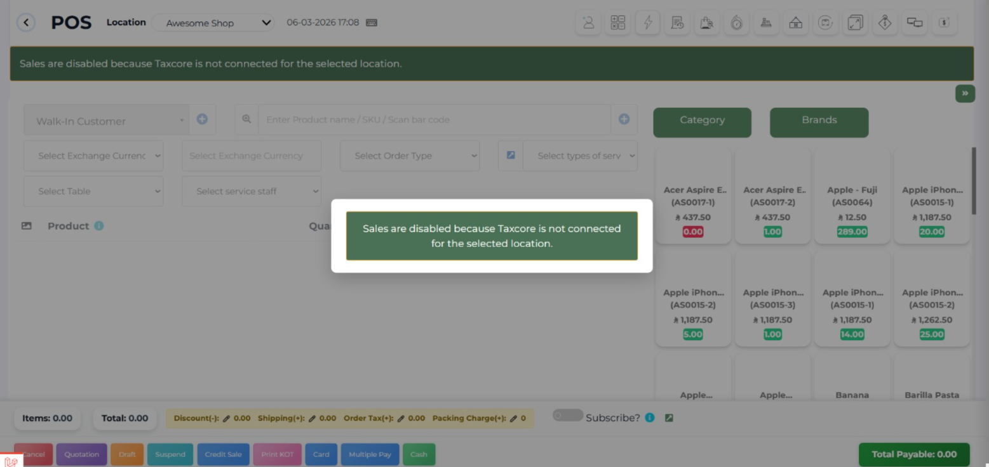The height and width of the screenshot is (467, 989).
Task: Open the lightning bolt express checkout icon
Action: [647, 23]
